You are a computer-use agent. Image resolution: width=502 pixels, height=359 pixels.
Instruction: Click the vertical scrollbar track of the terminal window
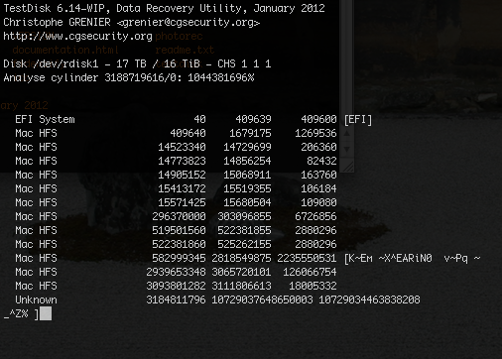[x=346, y=62]
